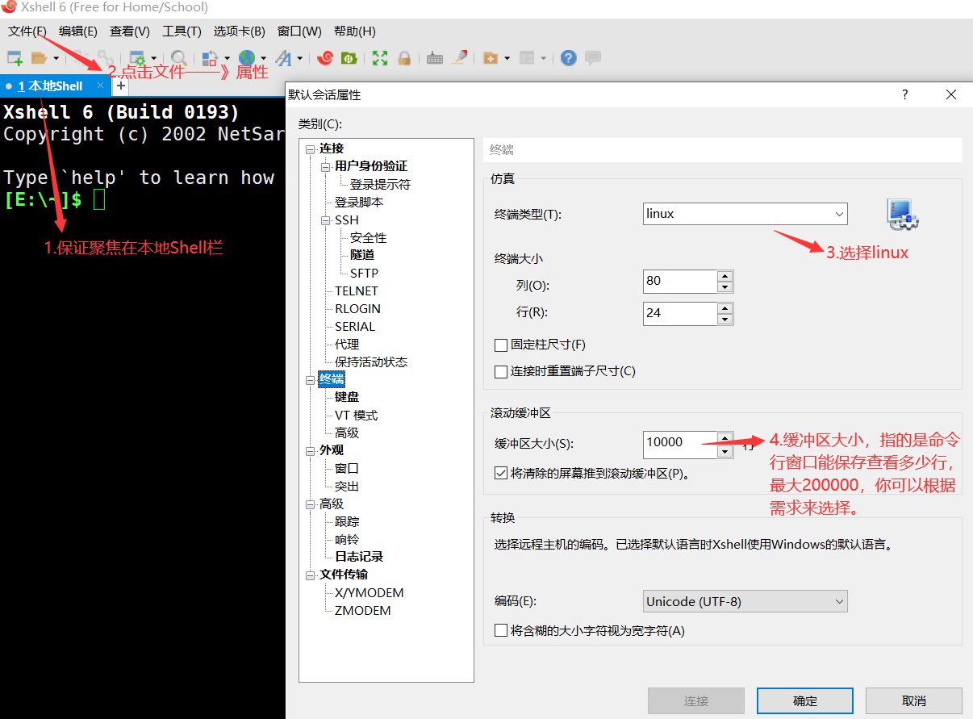The height and width of the screenshot is (719, 973).
Task: Enable 固定柱尺寸(F) checkbox
Action: tap(501, 345)
